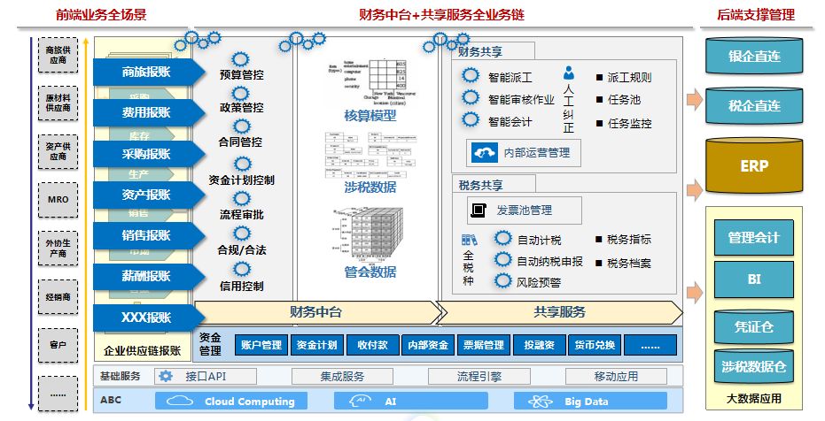
Task: Click the gear icon beside 接口API
Action: point(166,376)
